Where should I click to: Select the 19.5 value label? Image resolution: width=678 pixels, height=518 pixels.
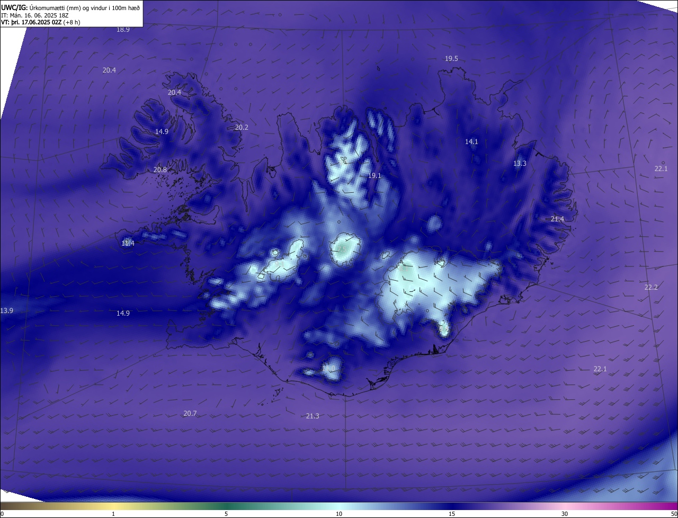pos(451,59)
